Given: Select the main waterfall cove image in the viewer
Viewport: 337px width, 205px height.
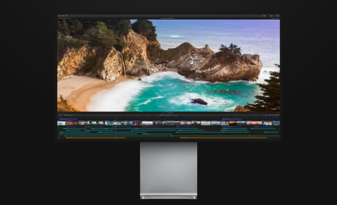Looking at the screenshot, I should (x=168, y=66).
